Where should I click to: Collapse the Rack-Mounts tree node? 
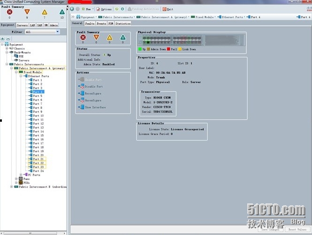tap(7, 53)
